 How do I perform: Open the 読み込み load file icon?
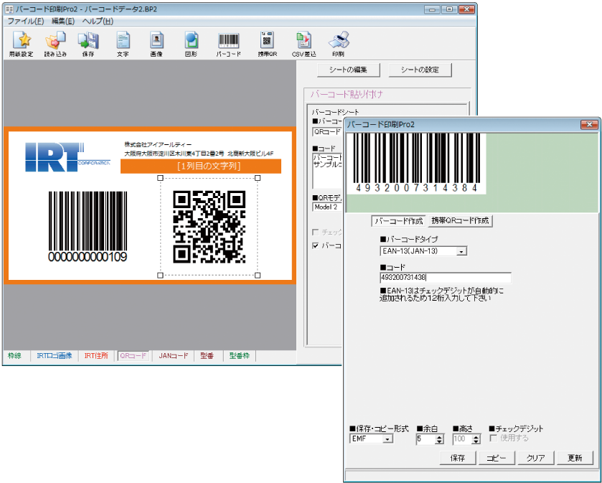click(55, 42)
